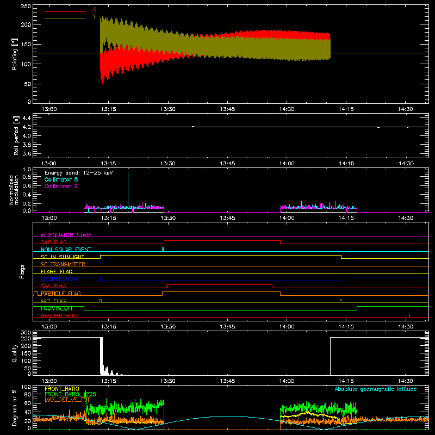Click the SAA_FLAG label
435x435 pixels.
pyautogui.click(x=53, y=286)
